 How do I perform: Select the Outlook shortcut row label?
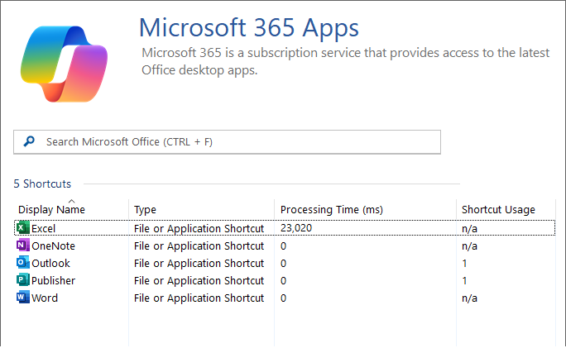[x=50, y=263]
